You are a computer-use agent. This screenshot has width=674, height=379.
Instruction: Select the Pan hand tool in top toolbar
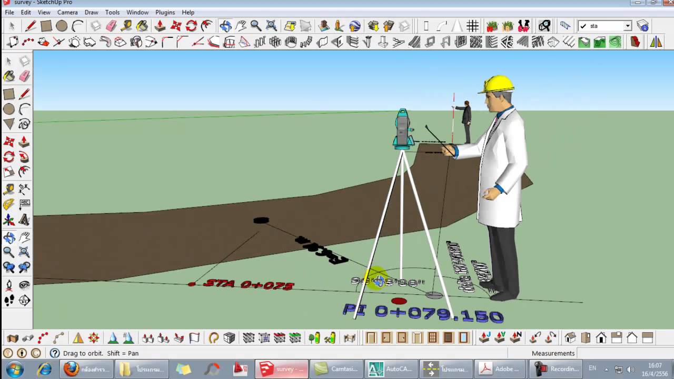point(241,26)
